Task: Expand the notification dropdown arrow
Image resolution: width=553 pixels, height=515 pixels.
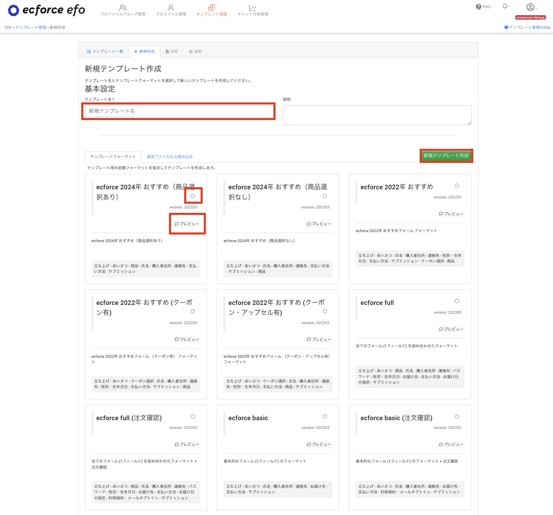Action: click(x=509, y=6)
